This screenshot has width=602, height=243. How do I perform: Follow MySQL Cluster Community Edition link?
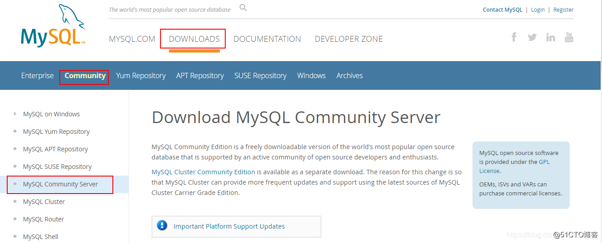click(203, 172)
